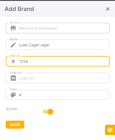The width and height of the screenshot is (115, 140).
Task: Click the pencil icon beside Name
Action: (13, 45)
